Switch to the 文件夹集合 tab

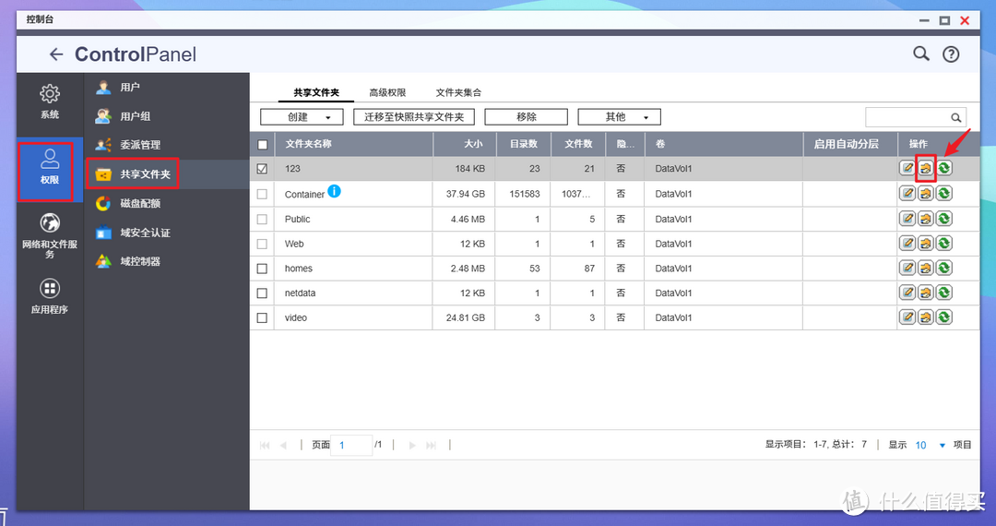[x=458, y=92]
